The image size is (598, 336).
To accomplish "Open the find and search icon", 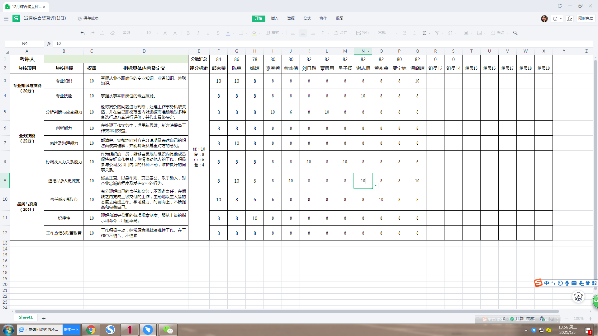I will point(515,33).
